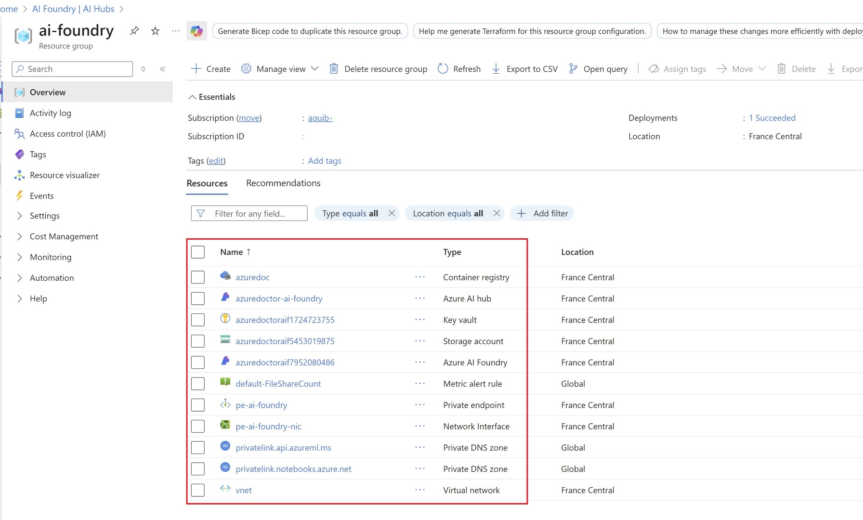The width and height of the screenshot is (863, 520).
Task: Click Open query
Action: point(598,69)
